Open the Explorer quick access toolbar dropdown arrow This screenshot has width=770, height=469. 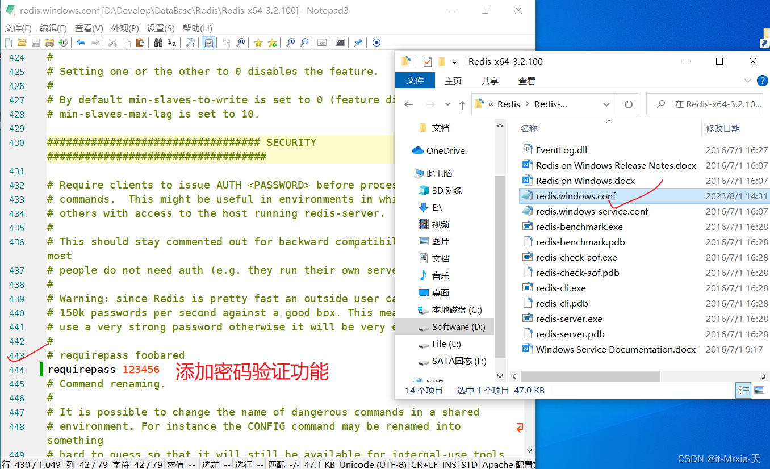455,61
